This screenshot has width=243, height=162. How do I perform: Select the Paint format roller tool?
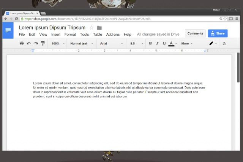(x=43, y=44)
